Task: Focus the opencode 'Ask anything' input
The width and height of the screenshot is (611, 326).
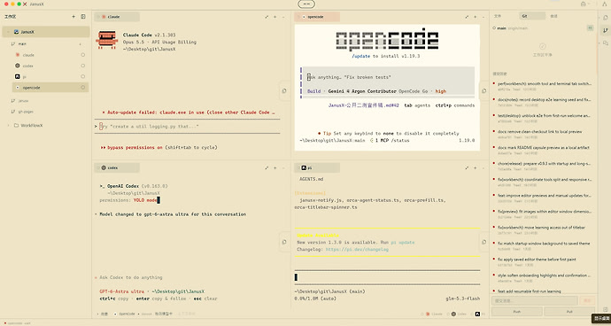Action: coord(389,77)
